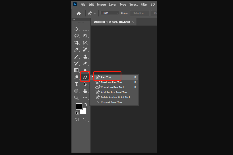This screenshot has height=155, width=233.
Task: Select the Eraser tool
Action: tap(85, 63)
